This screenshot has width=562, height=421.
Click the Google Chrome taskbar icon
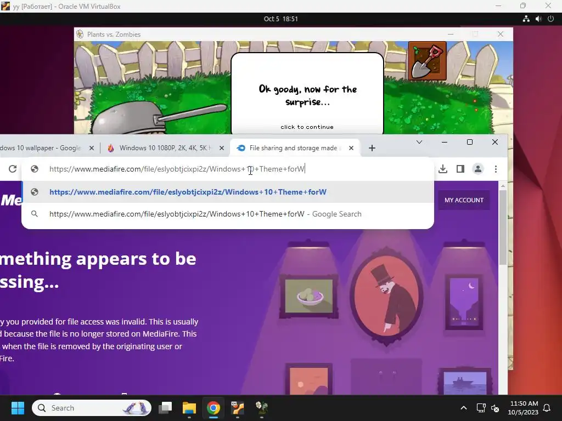[213, 408]
